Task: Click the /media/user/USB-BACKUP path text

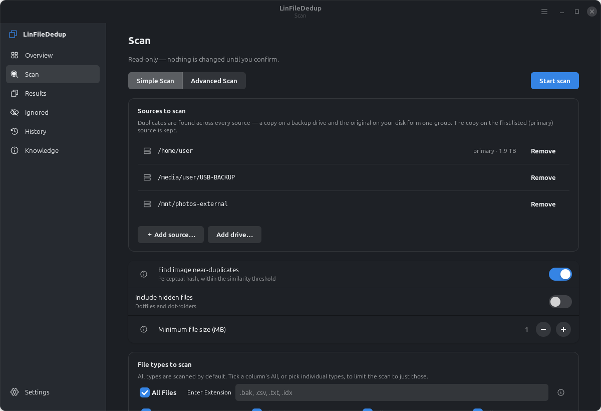Action: 196,177
